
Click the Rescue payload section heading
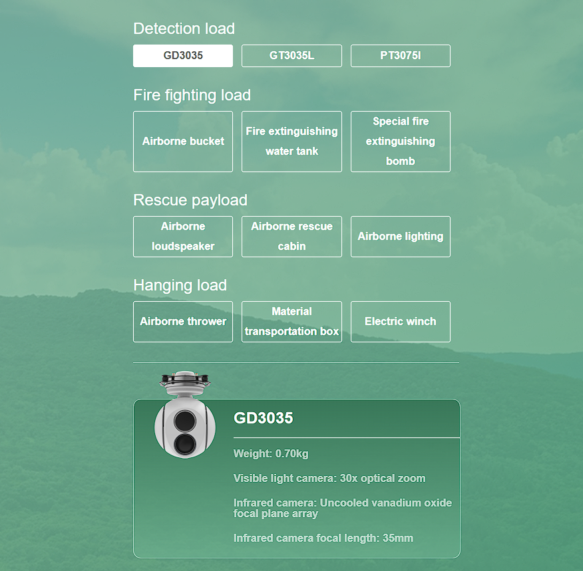[x=190, y=200]
